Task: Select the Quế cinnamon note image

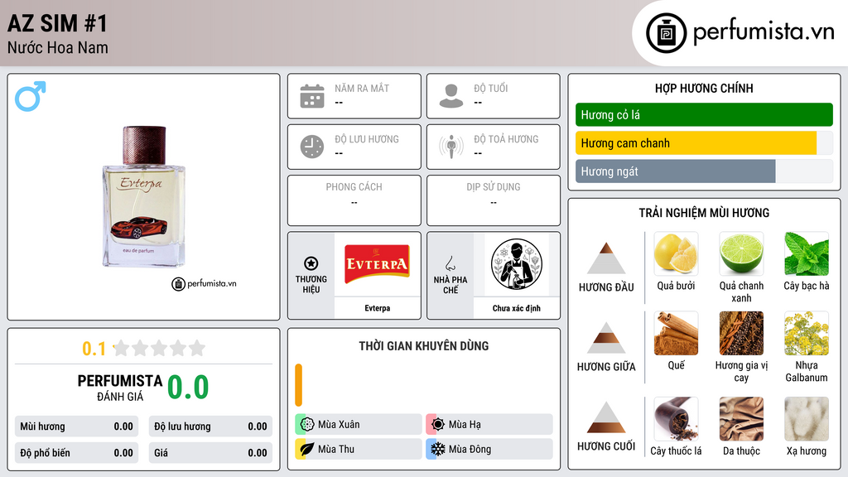Action: pos(676,333)
